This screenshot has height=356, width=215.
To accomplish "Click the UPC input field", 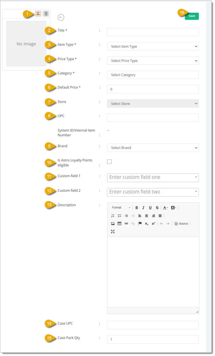I will (x=153, y=118).
